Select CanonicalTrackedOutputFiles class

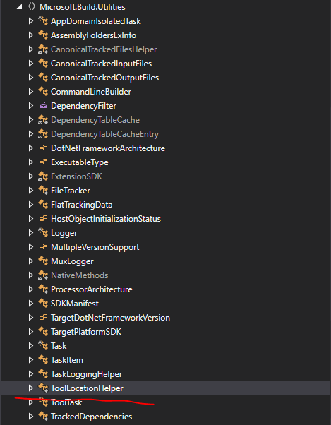(x=105, y=78)
